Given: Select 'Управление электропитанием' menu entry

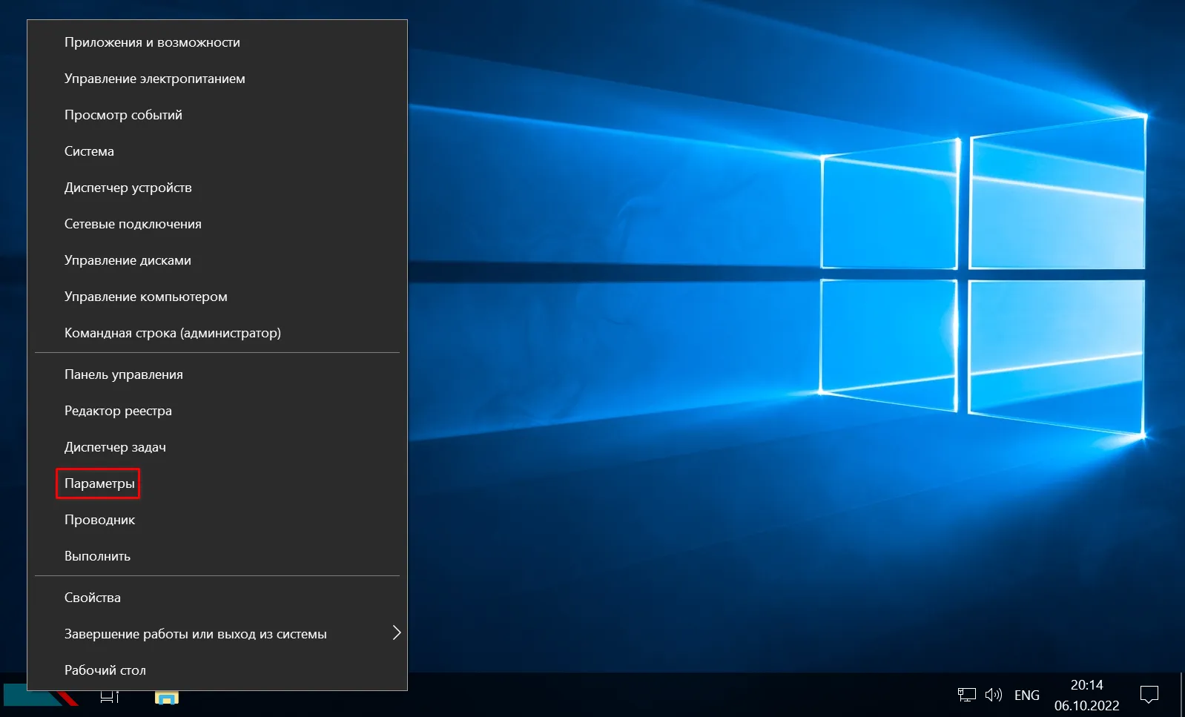Looking at the screenshot, I should tap(217, 79).
